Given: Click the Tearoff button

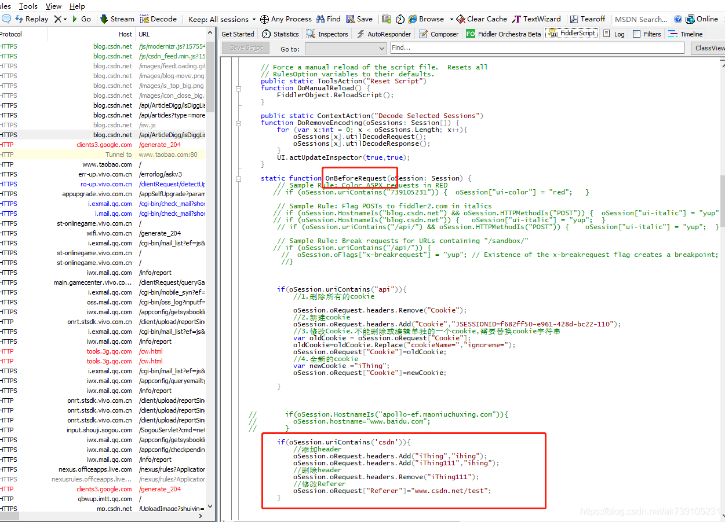Looking at the screenshot, I should (x=588, y=19).
